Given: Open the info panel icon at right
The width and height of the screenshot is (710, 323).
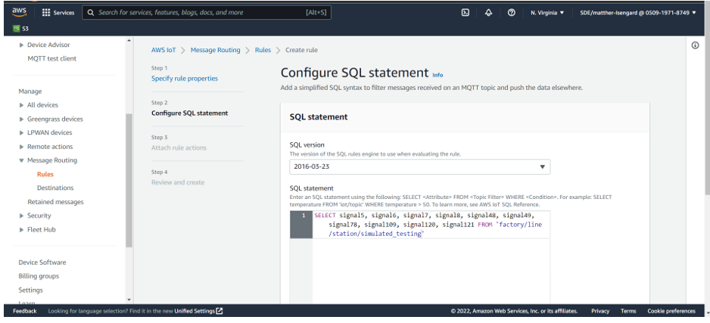Looking at the screenshot, I should (695, 45).
